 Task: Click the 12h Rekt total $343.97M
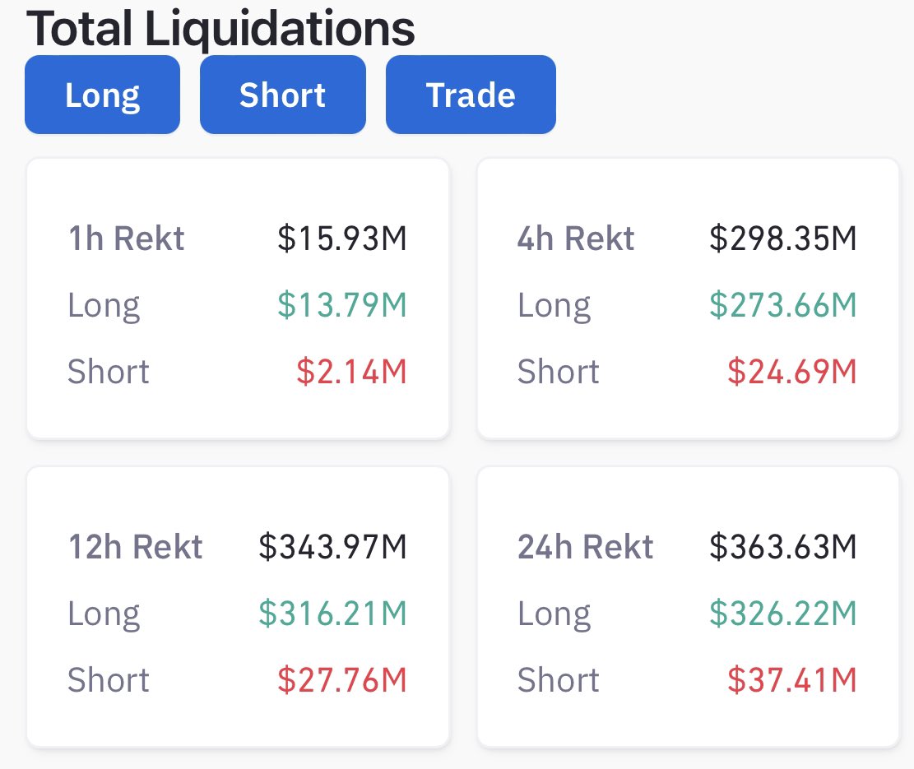tap(333, 546)
